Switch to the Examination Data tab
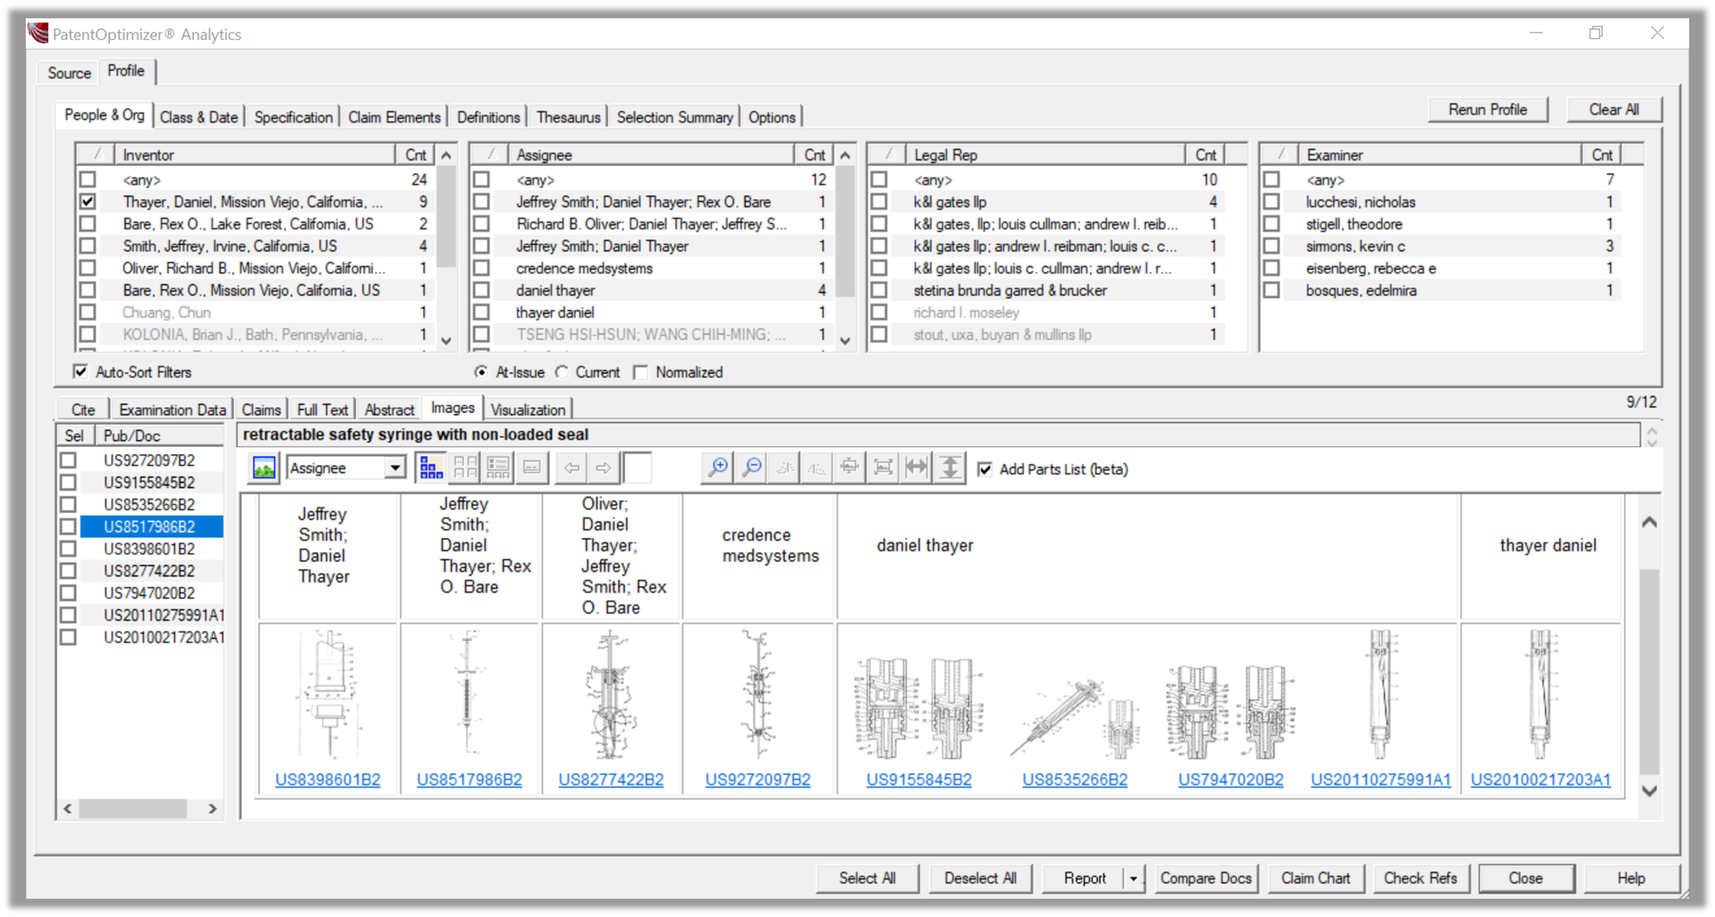Screen dimensions: 1715x917 tap(172, 409)
